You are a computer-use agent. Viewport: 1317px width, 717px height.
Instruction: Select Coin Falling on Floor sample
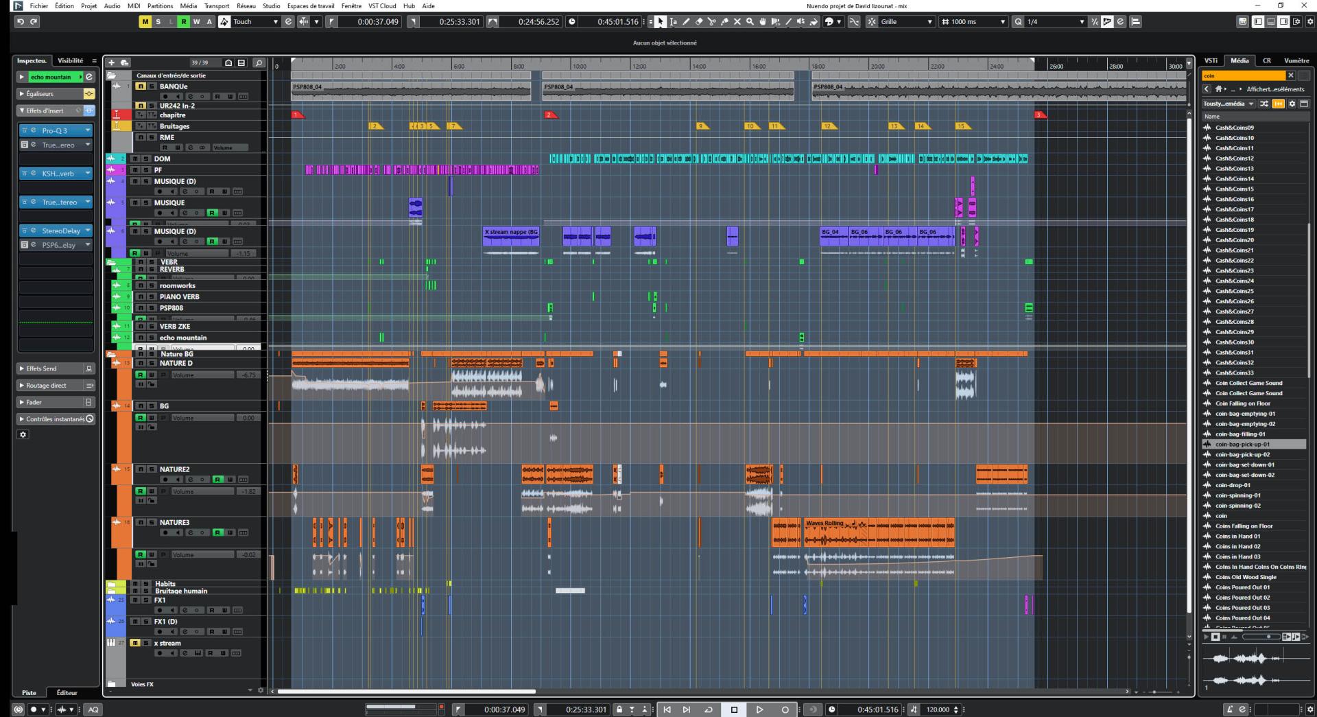pos(1243,403)
